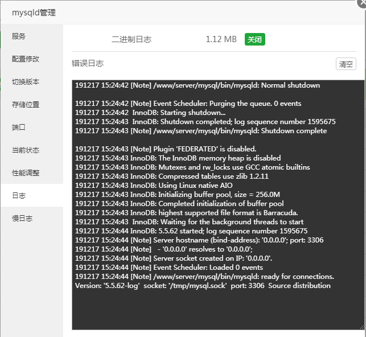Click log line 'InnoDB: Starting shutdown...'
The height and width of the screenshot is (337, 366).
click(150, 113)
